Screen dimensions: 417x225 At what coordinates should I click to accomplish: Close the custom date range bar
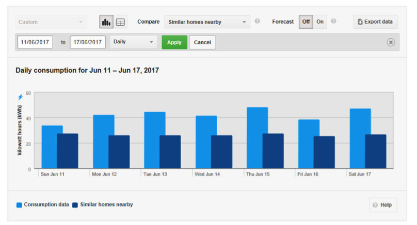pos(391,42)
